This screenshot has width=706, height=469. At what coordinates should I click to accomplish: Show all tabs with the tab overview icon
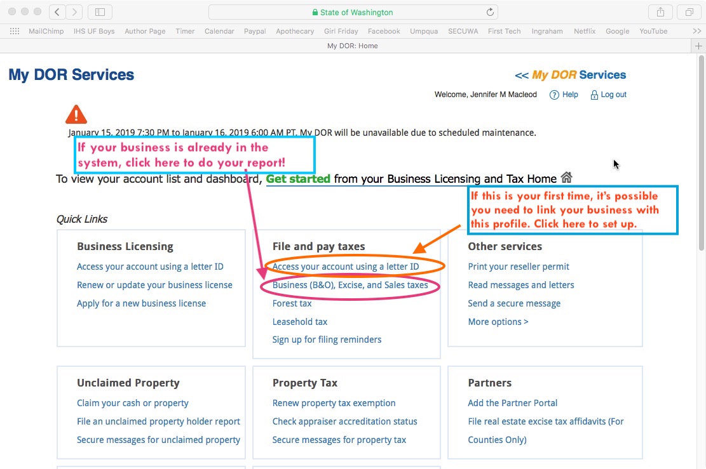(689, 12)
